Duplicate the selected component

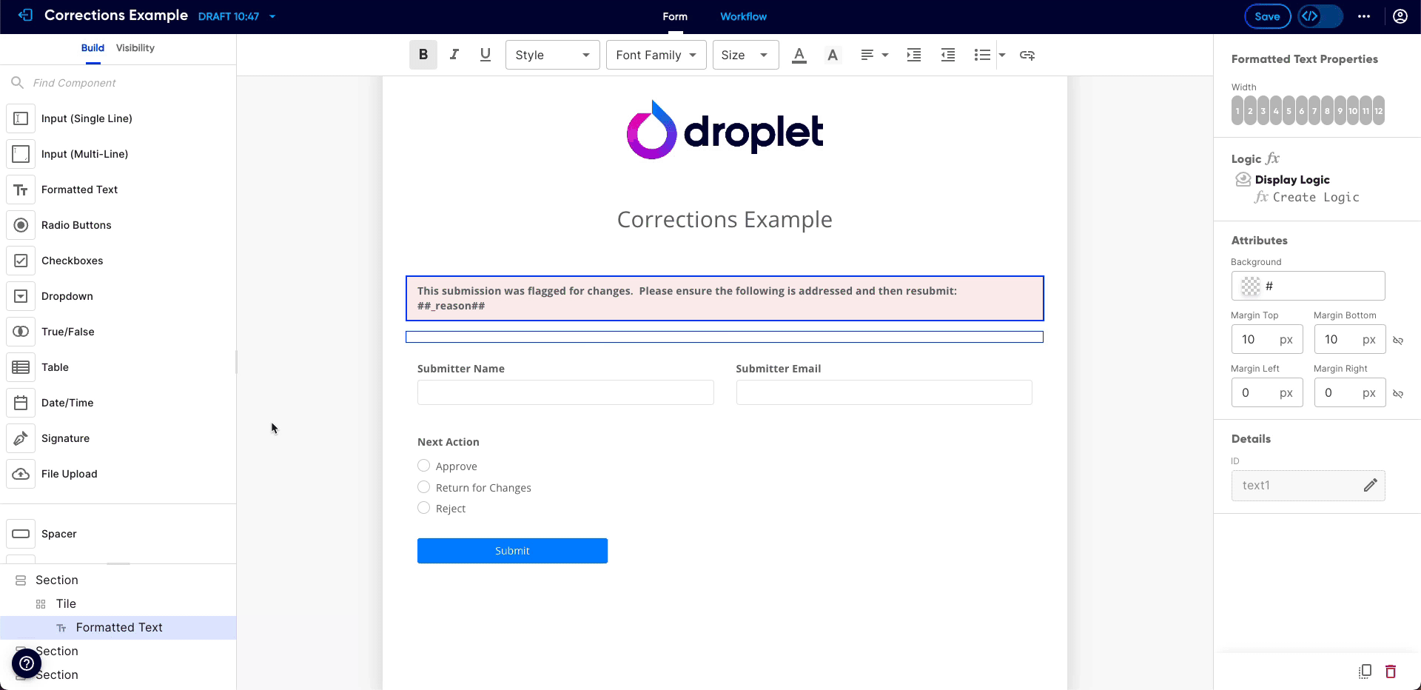point(1365,671)
